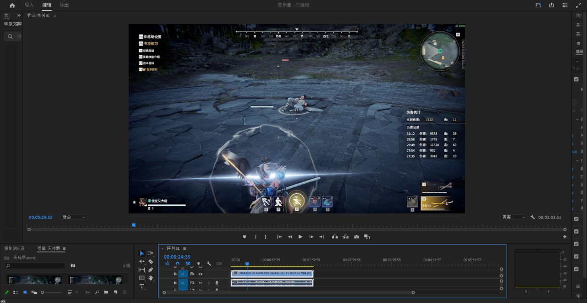
Task: Open the zoom level dropdown showing 适合
Action: click(x=74, y=217)
